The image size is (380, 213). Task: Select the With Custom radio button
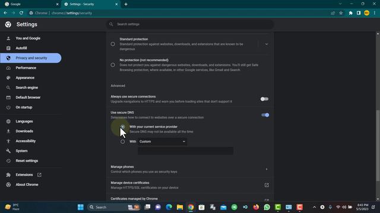[x=123, y=141]
